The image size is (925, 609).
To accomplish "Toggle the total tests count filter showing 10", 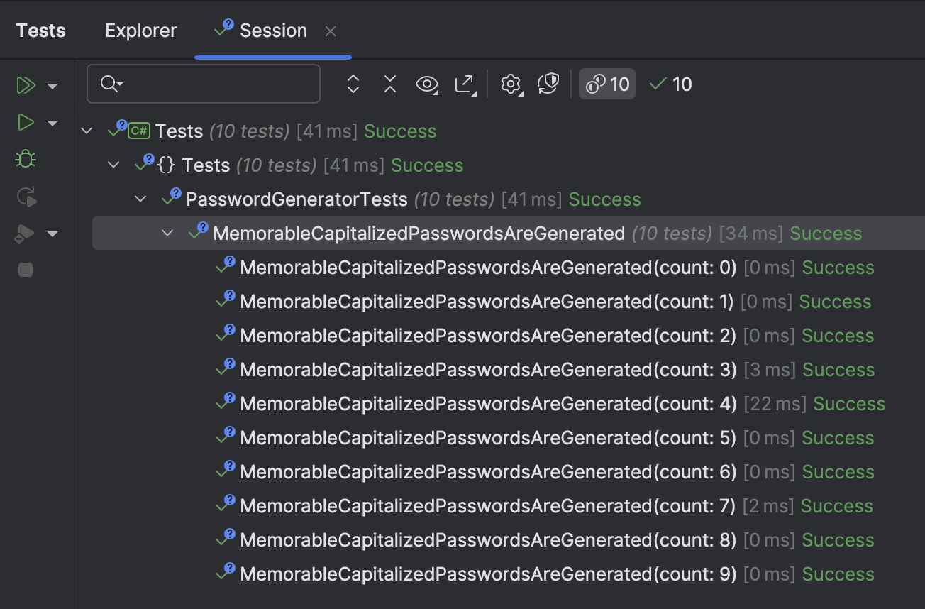I will pyautogui.click(x=606, y=84).
